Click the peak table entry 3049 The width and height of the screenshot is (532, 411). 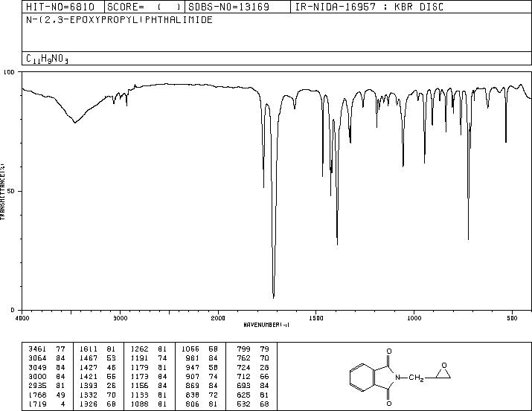tap(37, 367)
